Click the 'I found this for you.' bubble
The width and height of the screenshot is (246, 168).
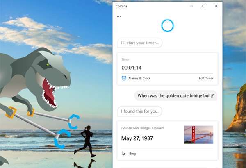pyautogui.click(x=140, y=111)
